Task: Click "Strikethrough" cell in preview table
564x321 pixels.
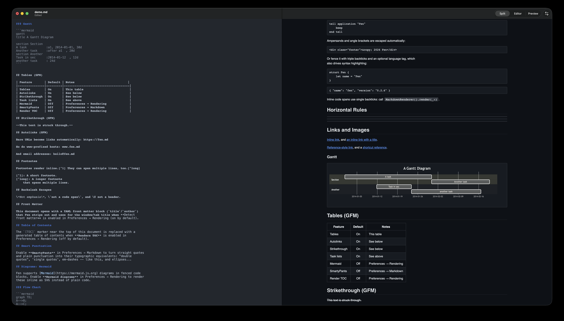Action: coord(338,249)
